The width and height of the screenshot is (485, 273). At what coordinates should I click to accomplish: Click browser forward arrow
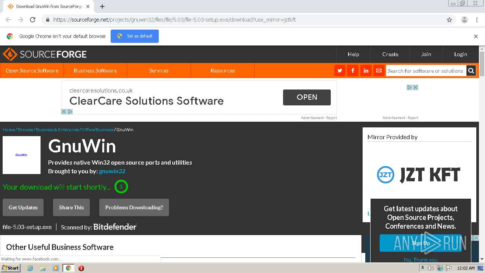coord(20,20)
